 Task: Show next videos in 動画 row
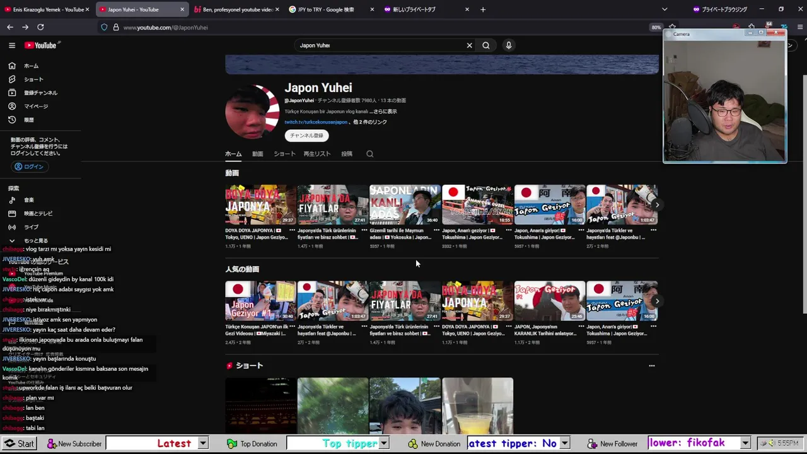(657, 205)
